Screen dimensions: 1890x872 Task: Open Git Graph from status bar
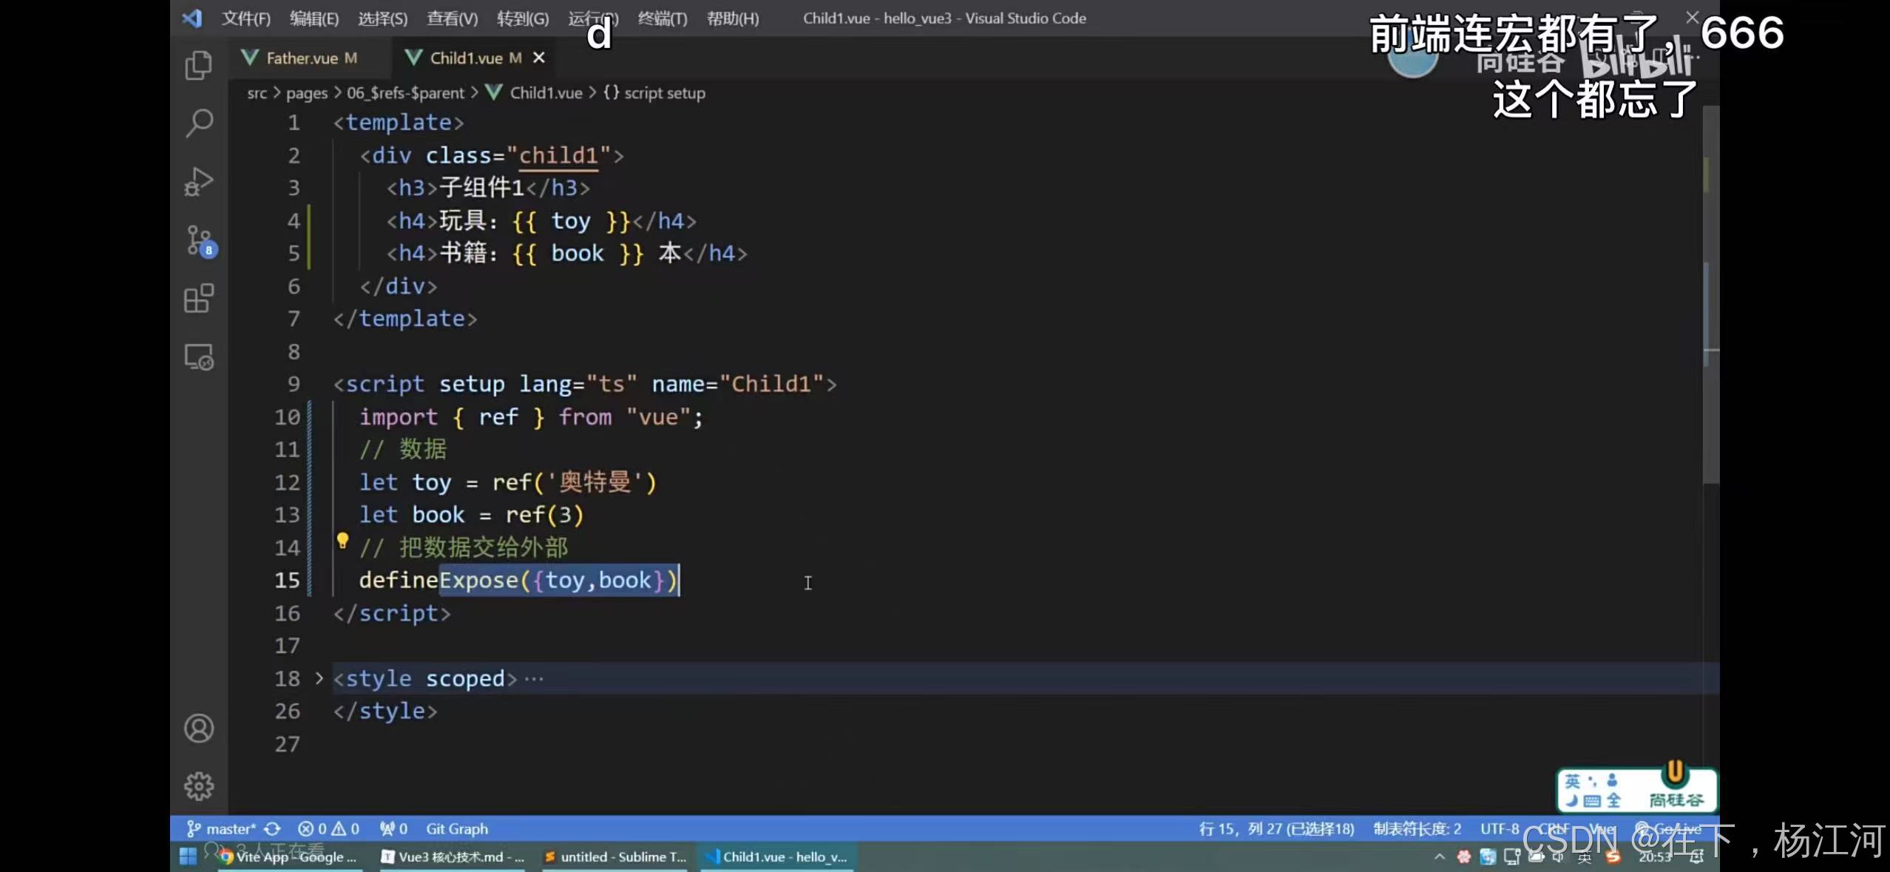pyautogui.click(x=456, y=828)
